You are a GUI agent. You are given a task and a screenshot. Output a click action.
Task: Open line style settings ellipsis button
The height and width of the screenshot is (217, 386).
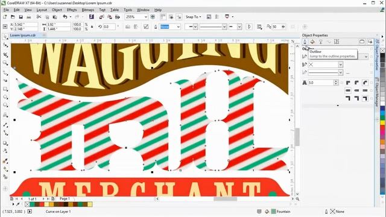(x=347, y=73)
